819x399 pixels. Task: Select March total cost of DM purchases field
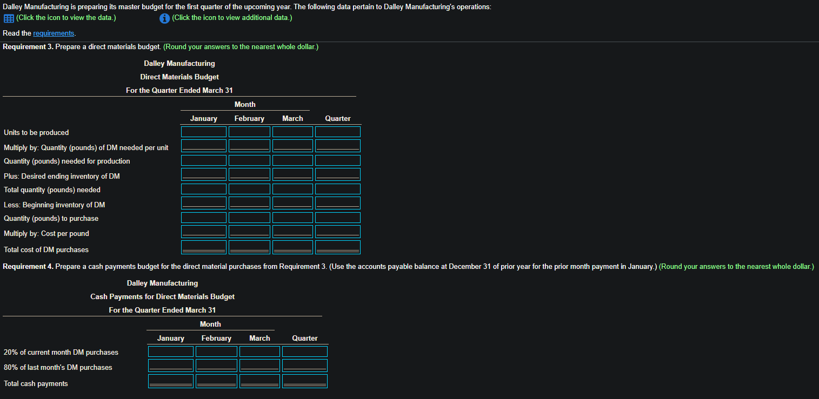pos(292,247)
